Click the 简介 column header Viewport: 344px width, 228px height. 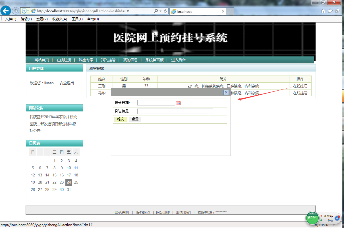[223, 79]
